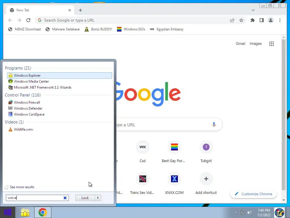This screenshot has width=290, height=218.
Task: Open Windows Firewall control panel item
Action: pos(59,102)
